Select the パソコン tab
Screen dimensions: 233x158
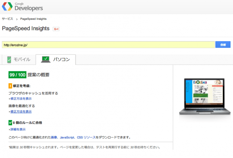tap(56, 60)
